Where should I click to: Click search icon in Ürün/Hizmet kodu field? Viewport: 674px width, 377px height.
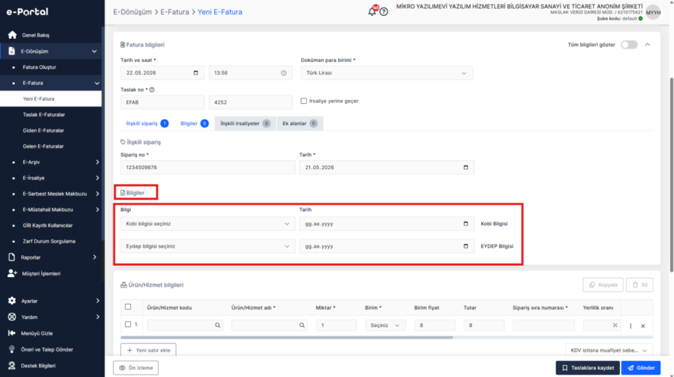pyautogui.click(x=217, y=326)
